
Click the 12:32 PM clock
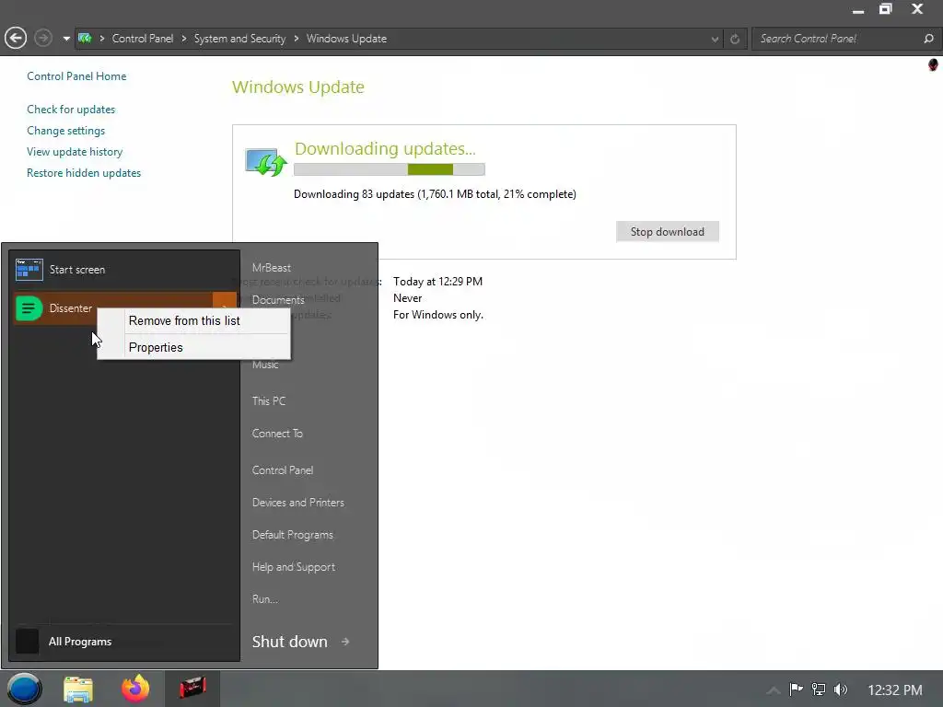[x=895, y=690]
